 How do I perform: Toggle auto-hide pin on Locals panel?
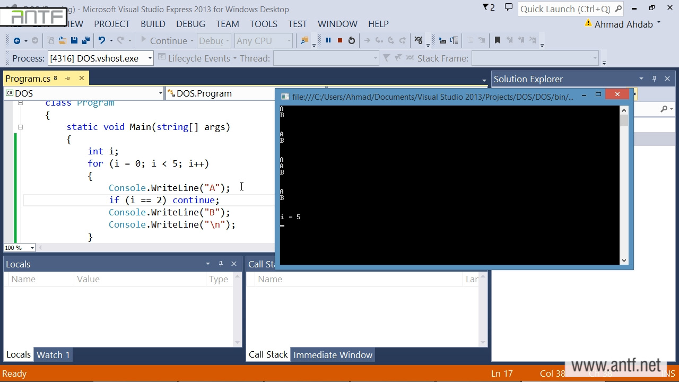click(x=221, y=264)
